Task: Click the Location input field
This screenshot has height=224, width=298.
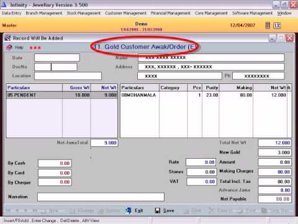Action: point(68,76)
